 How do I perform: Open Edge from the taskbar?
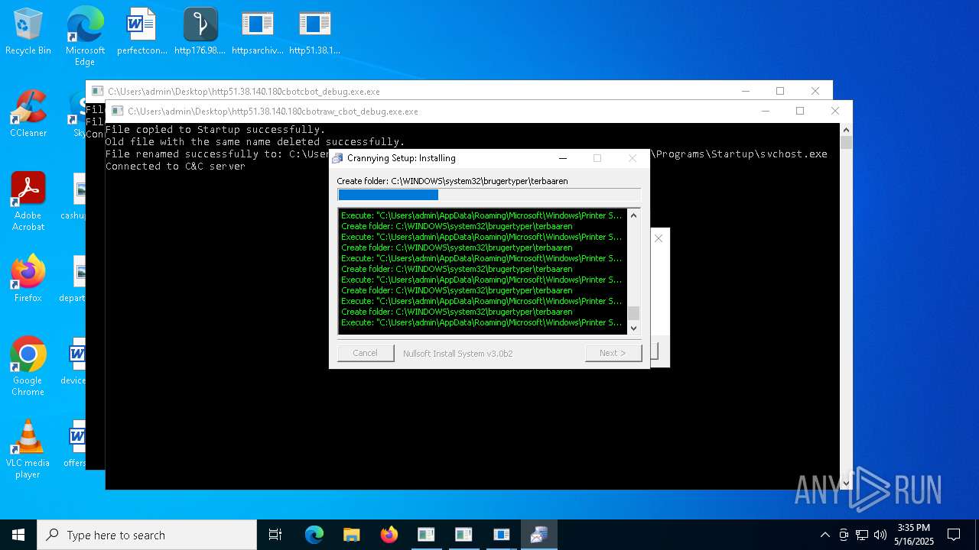tap(314, 535)
